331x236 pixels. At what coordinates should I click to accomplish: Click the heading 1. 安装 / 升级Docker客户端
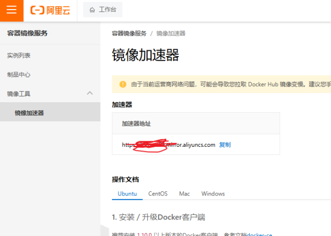click(158, 217)
